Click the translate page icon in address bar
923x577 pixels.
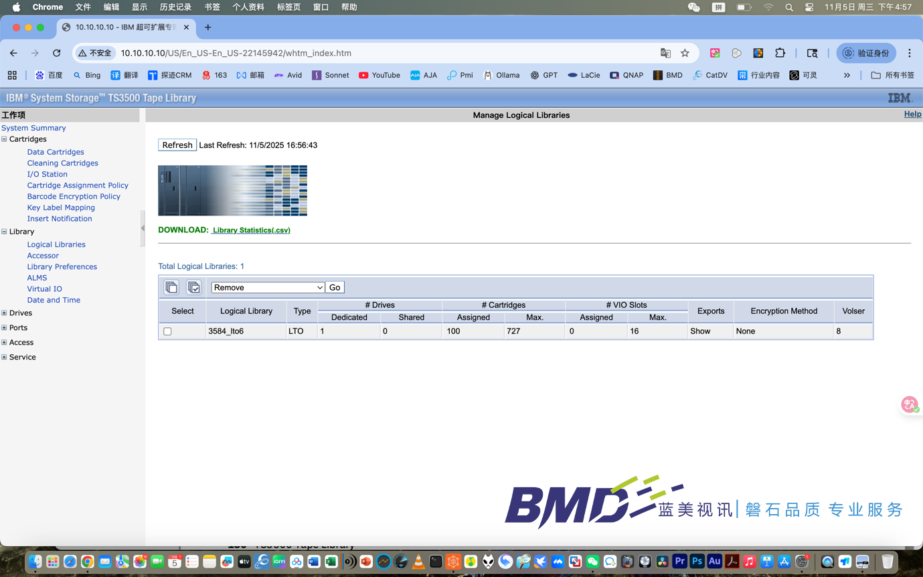coord(665,53)
